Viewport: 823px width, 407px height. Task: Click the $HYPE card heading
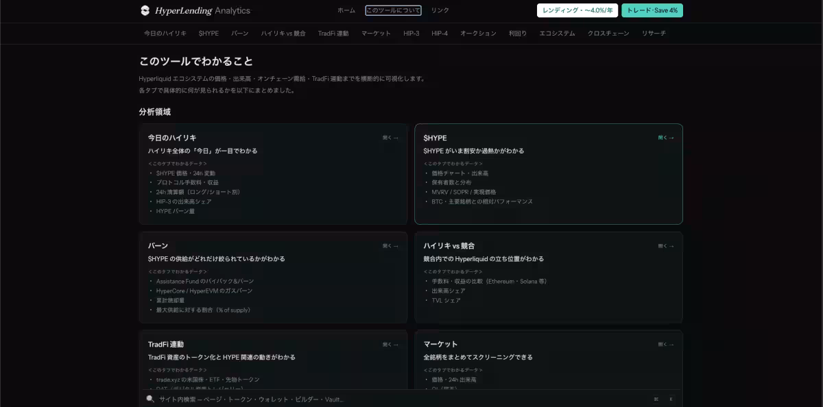435,138
